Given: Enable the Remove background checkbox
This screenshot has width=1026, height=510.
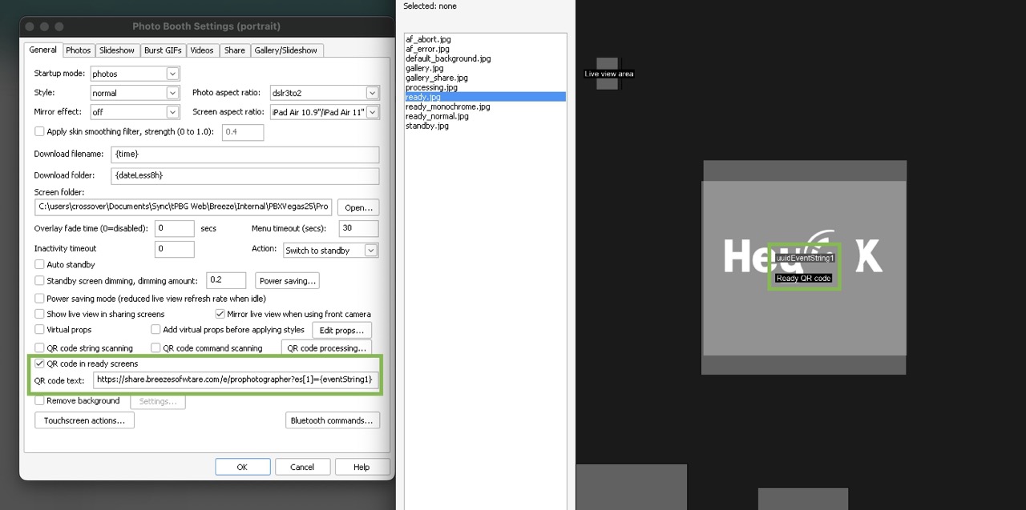Looking at the screenshot, I should pyautogui.click(x=39, y=401).
